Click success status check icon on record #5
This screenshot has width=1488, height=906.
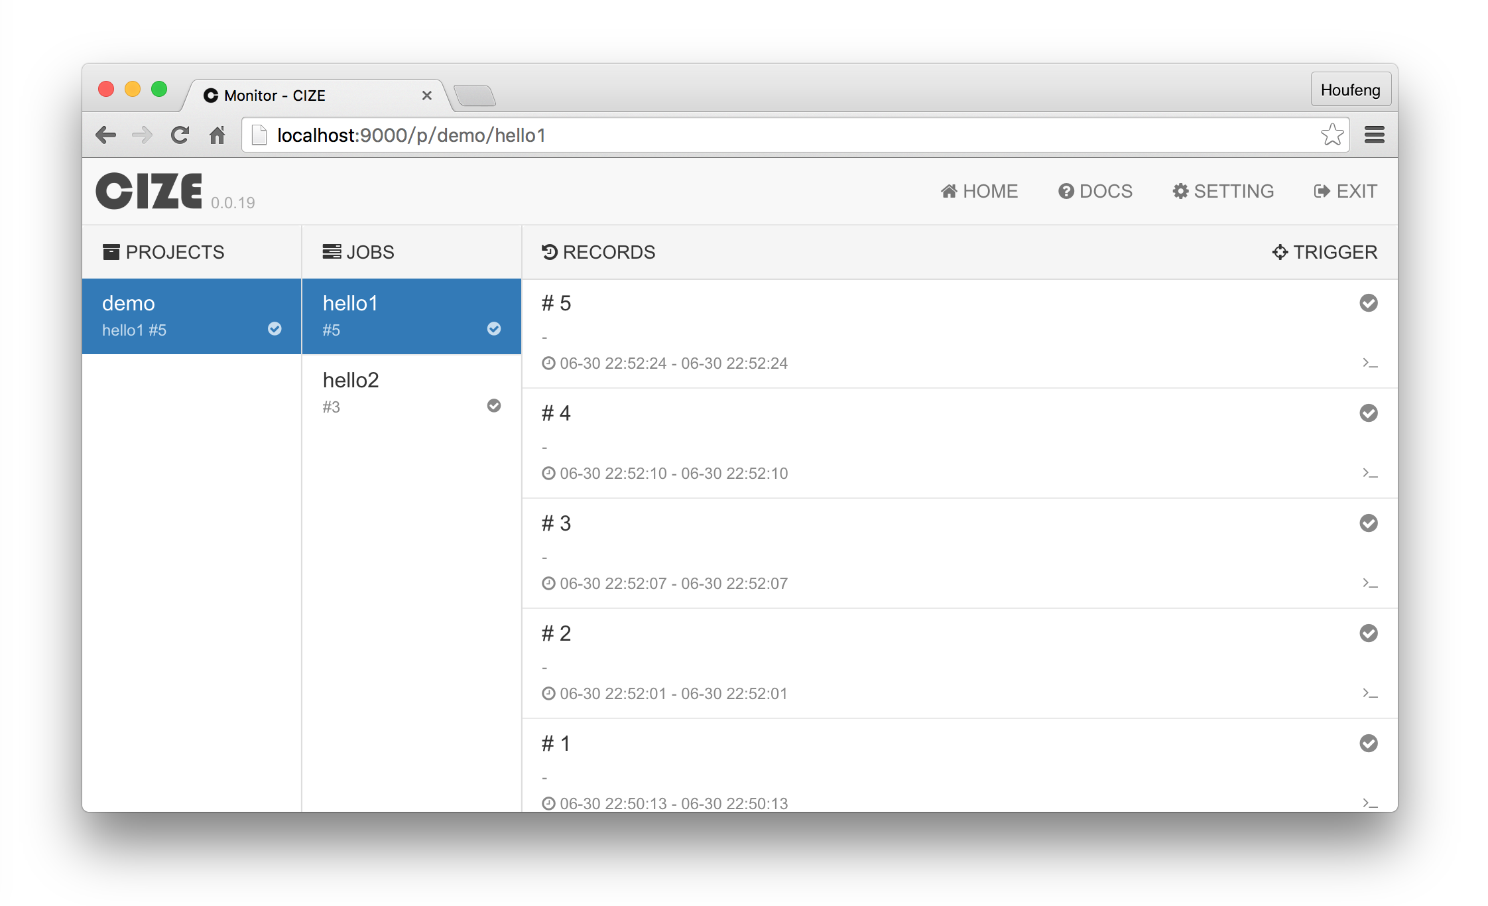pyautogui.click(x=1368, y=303)
